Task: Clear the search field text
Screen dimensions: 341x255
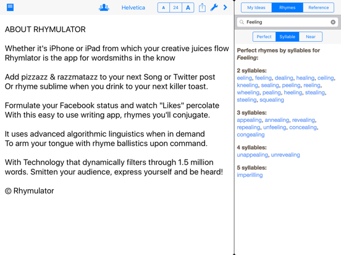Action: [x=333, y=22]
